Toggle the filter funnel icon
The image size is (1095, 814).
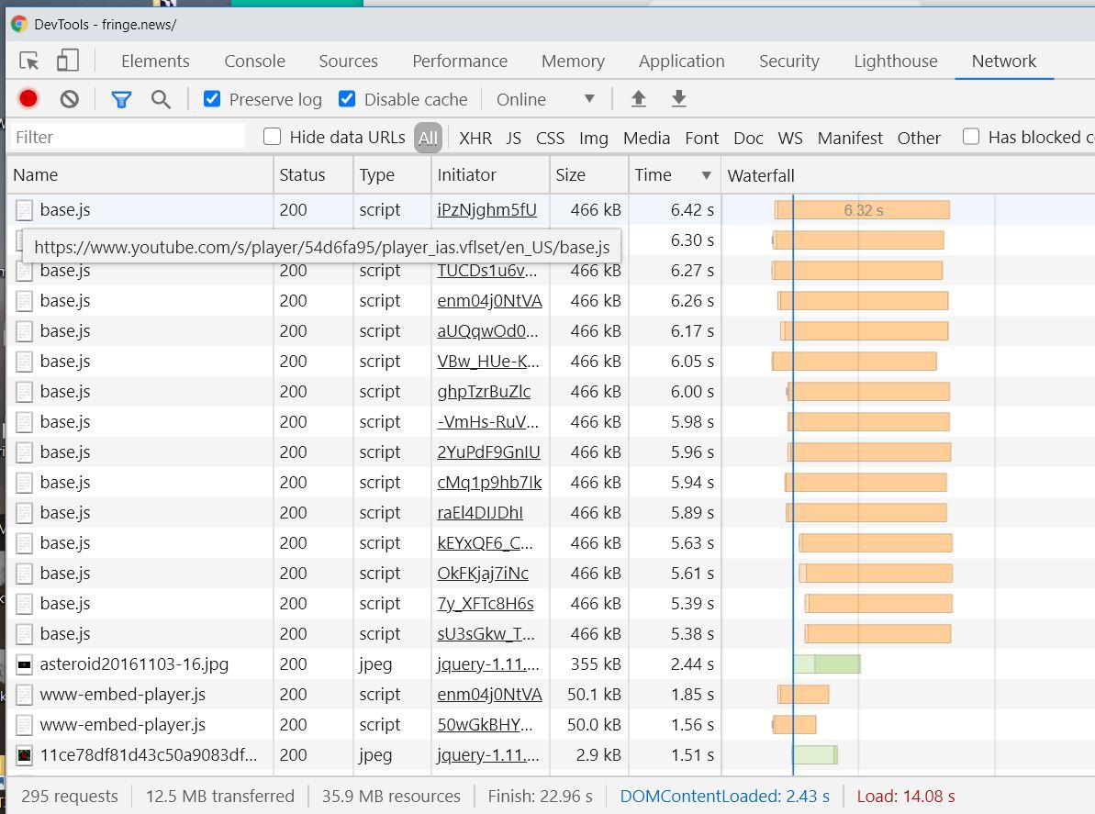(121, 99)
